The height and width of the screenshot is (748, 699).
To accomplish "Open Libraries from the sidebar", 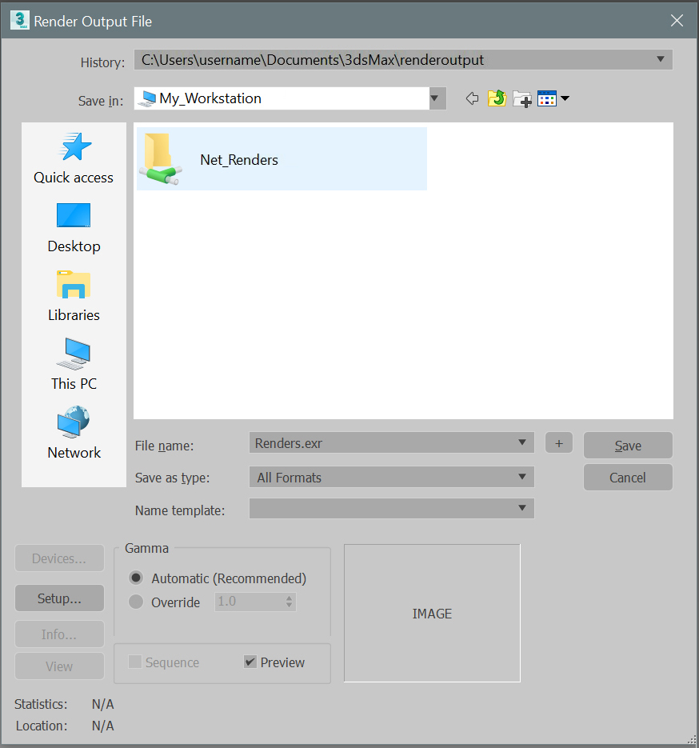I will pos(74,295).
